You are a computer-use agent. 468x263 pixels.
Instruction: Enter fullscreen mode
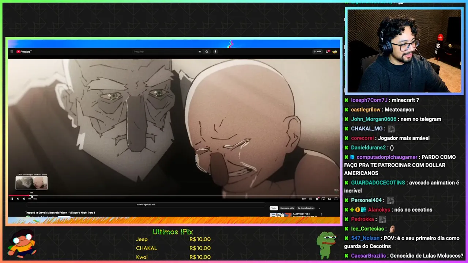(336, 199)
